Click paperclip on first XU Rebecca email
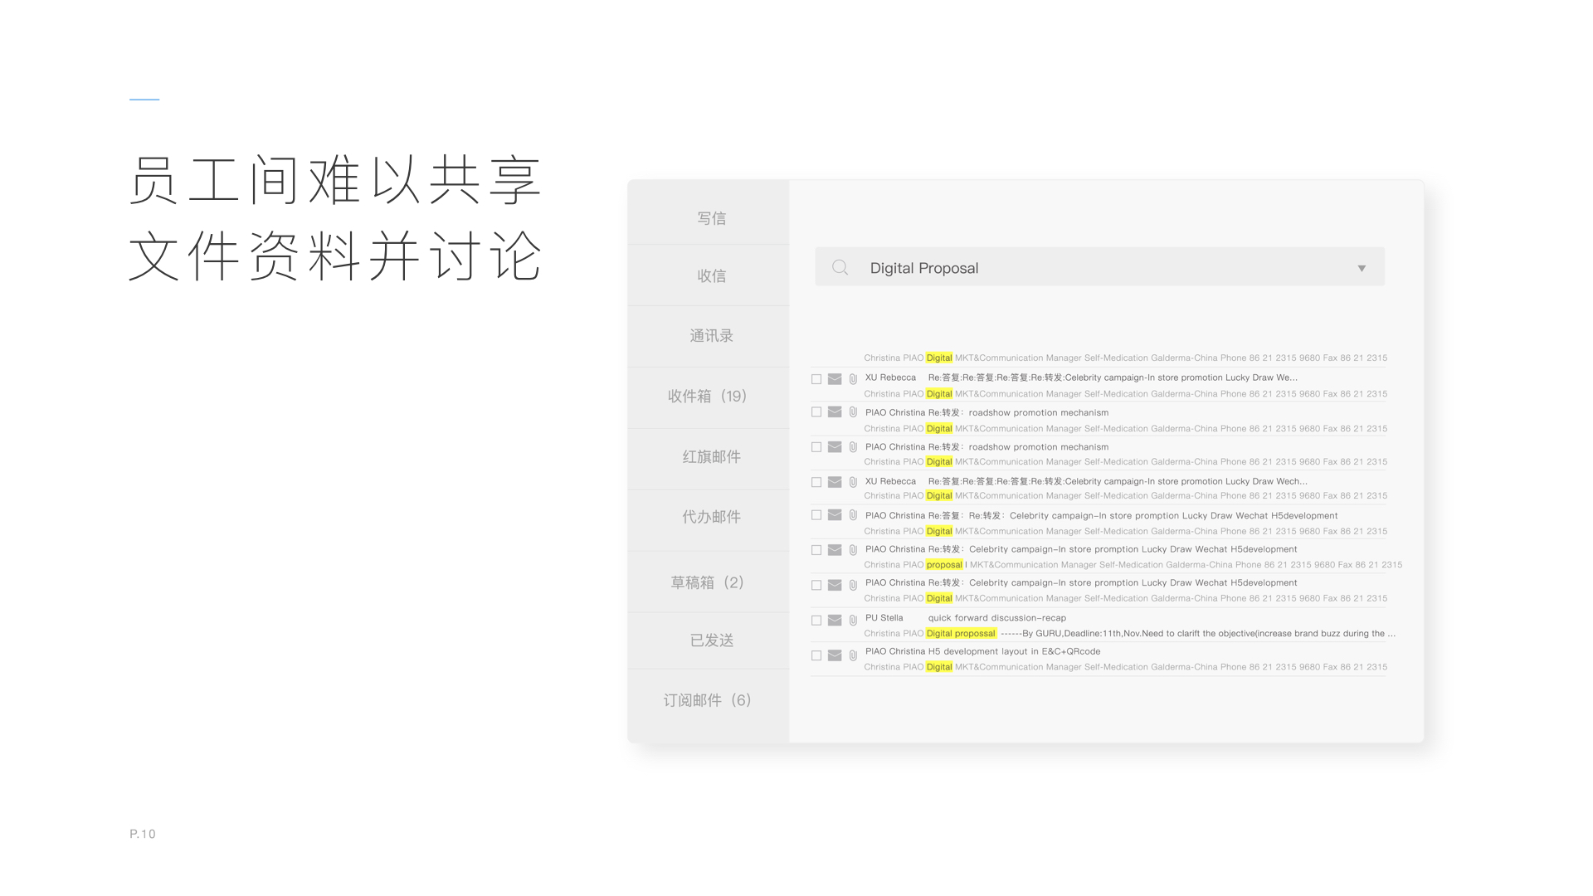 coord(853,379)
